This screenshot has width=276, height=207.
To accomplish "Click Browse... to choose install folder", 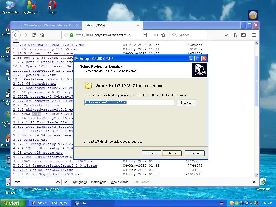I will [187, 103].
